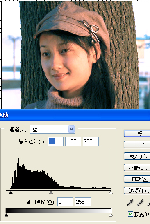Click the 载入(L) load button
The height and width of the screenshot is (224, 150).
[x=137, y=156]
